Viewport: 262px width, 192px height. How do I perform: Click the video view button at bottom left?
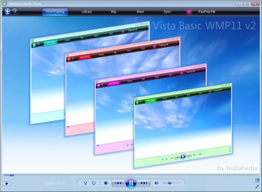click(x=7, y=183)
